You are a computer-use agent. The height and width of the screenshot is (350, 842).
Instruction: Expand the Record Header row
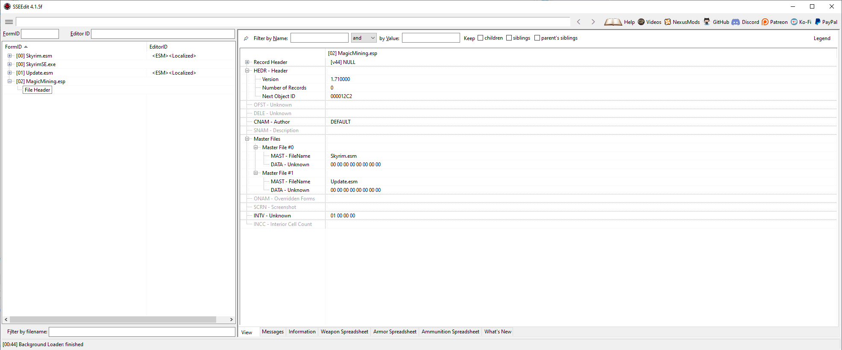pyautogui.click(x=247, y=62)
